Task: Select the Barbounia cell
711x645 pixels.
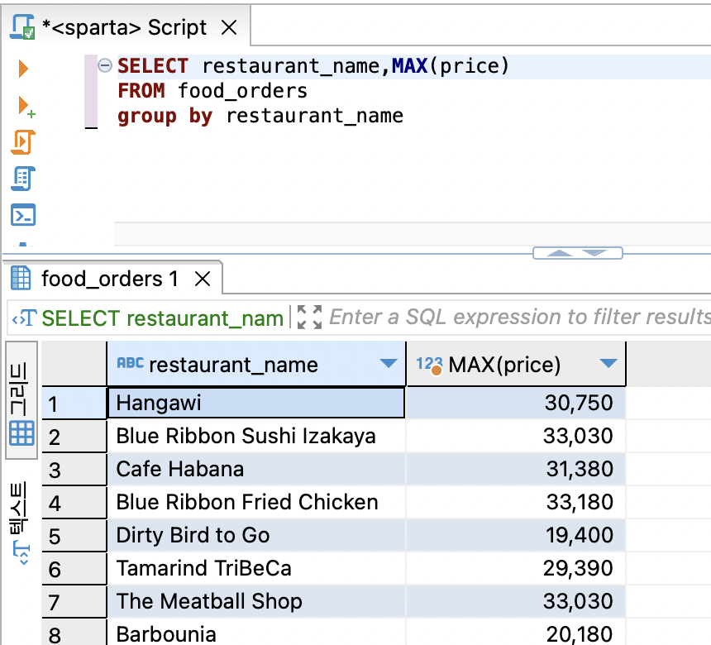Action: click(256, 633)
